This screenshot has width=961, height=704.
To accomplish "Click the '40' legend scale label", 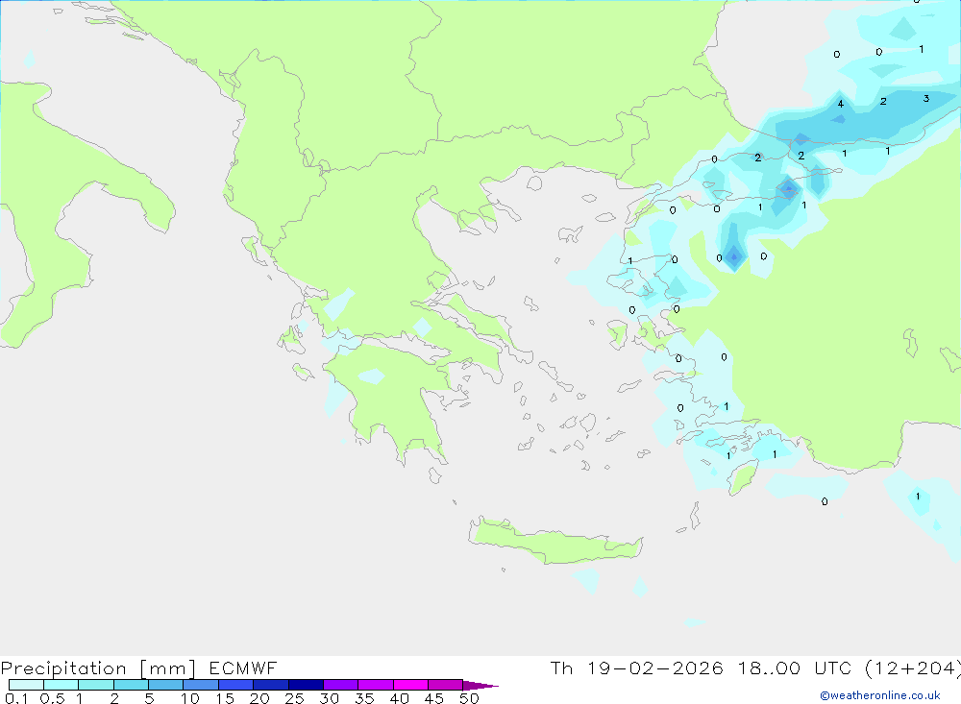I will tap(400, 698).
